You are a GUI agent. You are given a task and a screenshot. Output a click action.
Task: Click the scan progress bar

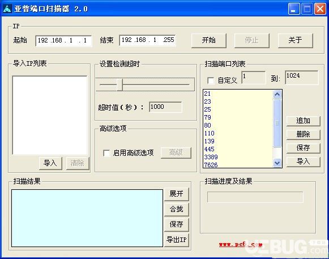point(255,197)
